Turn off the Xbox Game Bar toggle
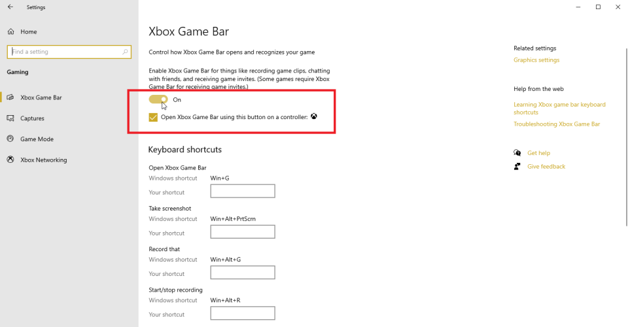The width and height of the screenshot is (628, 327). tap(158, 99)
